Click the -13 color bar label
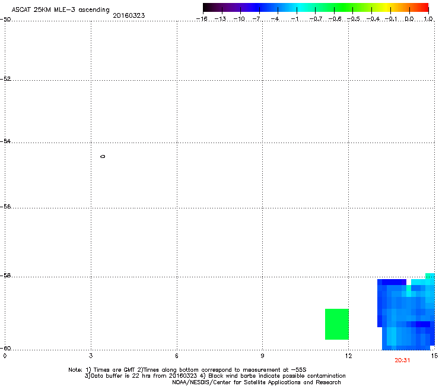The height and width of the screenshot is (386, 439). tap(220, 19)
